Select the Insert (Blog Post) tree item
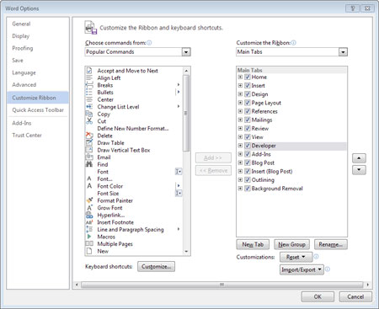Viewport: 379px width, 309px height. (x=272, y=171)
